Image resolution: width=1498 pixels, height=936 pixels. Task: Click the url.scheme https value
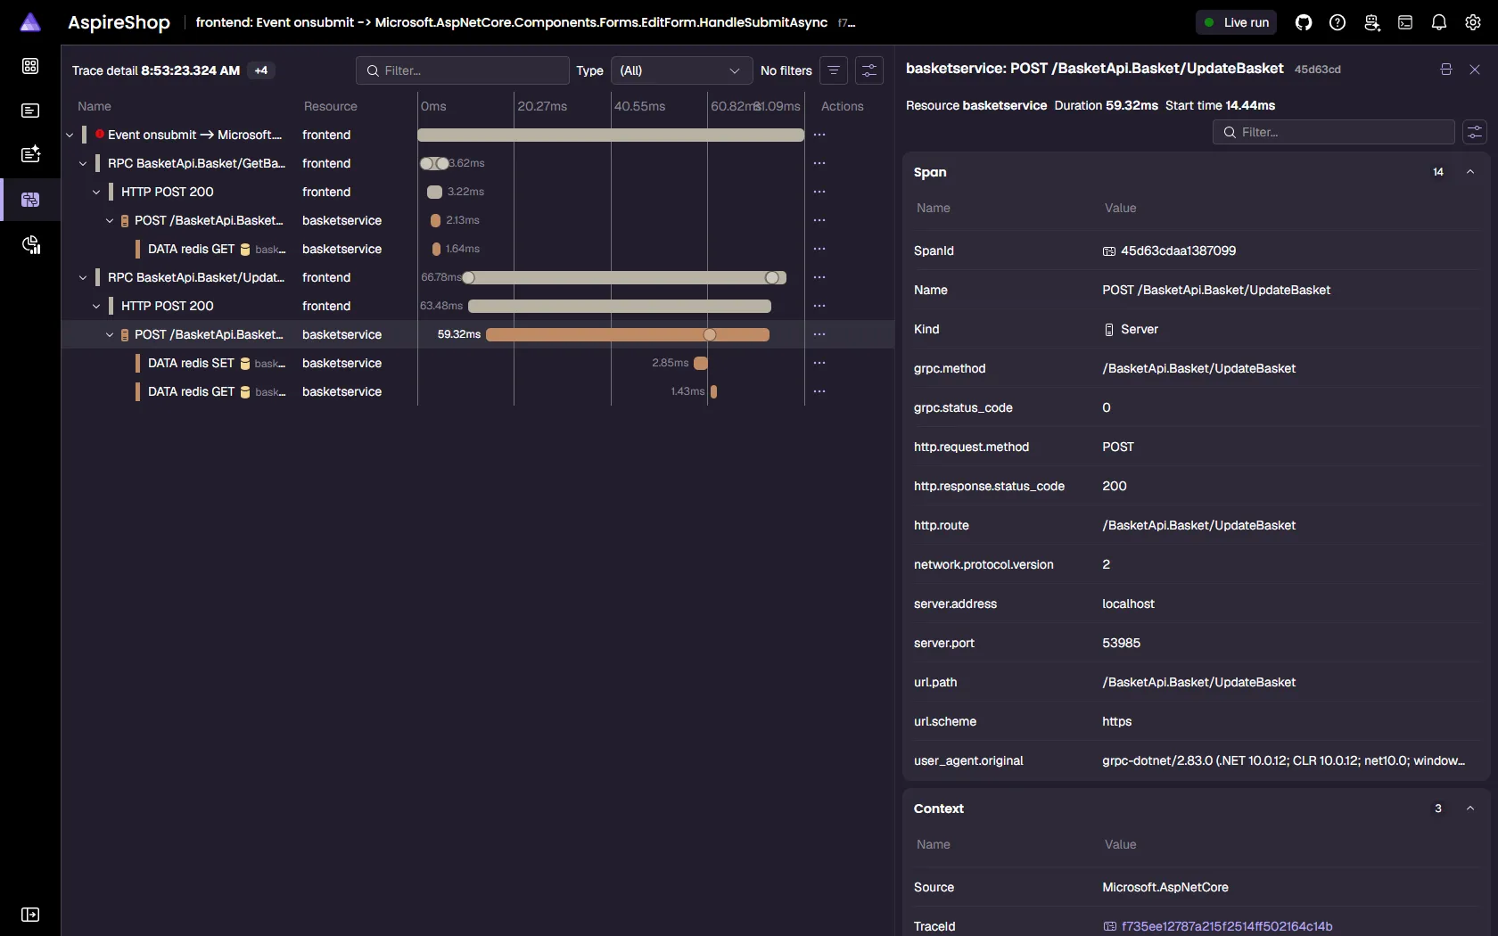pos(1116,721)
